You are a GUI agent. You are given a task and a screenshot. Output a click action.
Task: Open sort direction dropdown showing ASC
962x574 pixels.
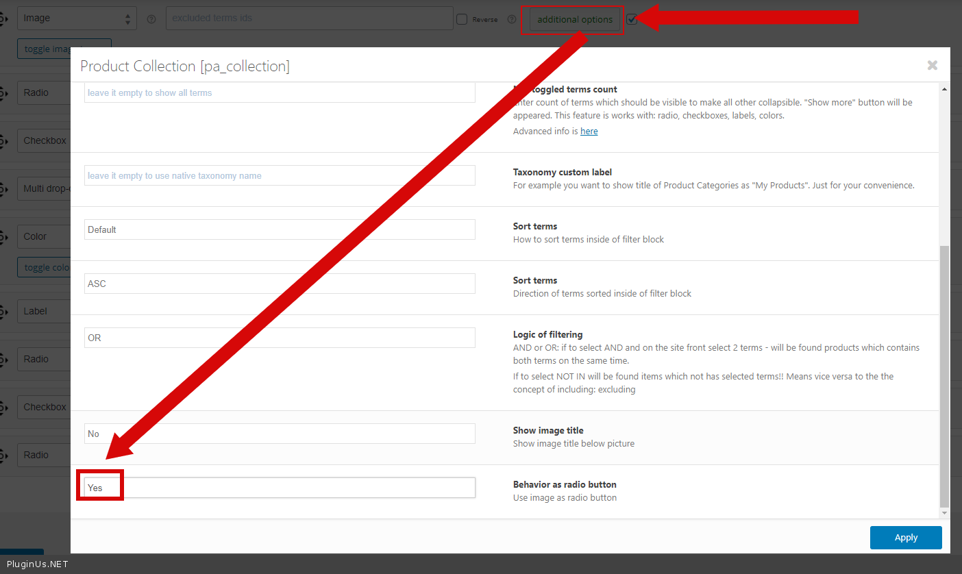coord(280,284)
